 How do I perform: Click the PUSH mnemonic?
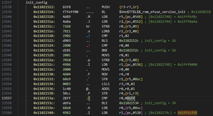pyautogui.click(x=105, y=7)
